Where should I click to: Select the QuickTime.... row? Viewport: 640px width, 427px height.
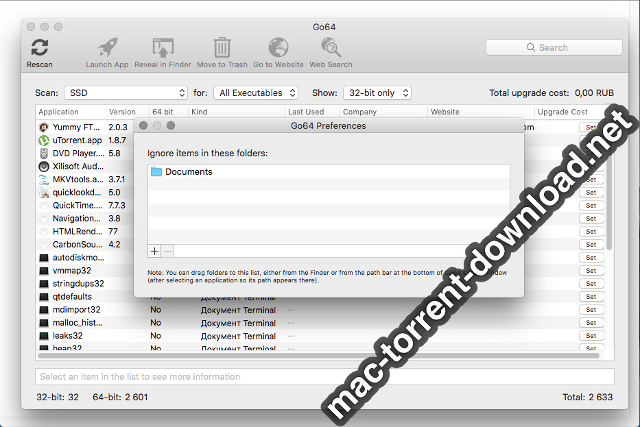tap(85, 206)
